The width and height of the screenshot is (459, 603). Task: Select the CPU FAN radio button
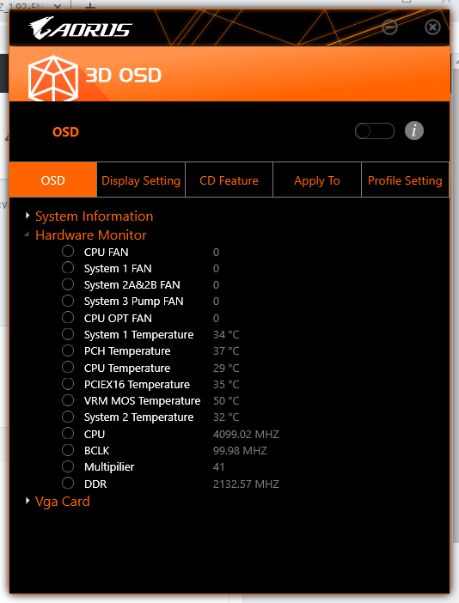click(68, 252)
